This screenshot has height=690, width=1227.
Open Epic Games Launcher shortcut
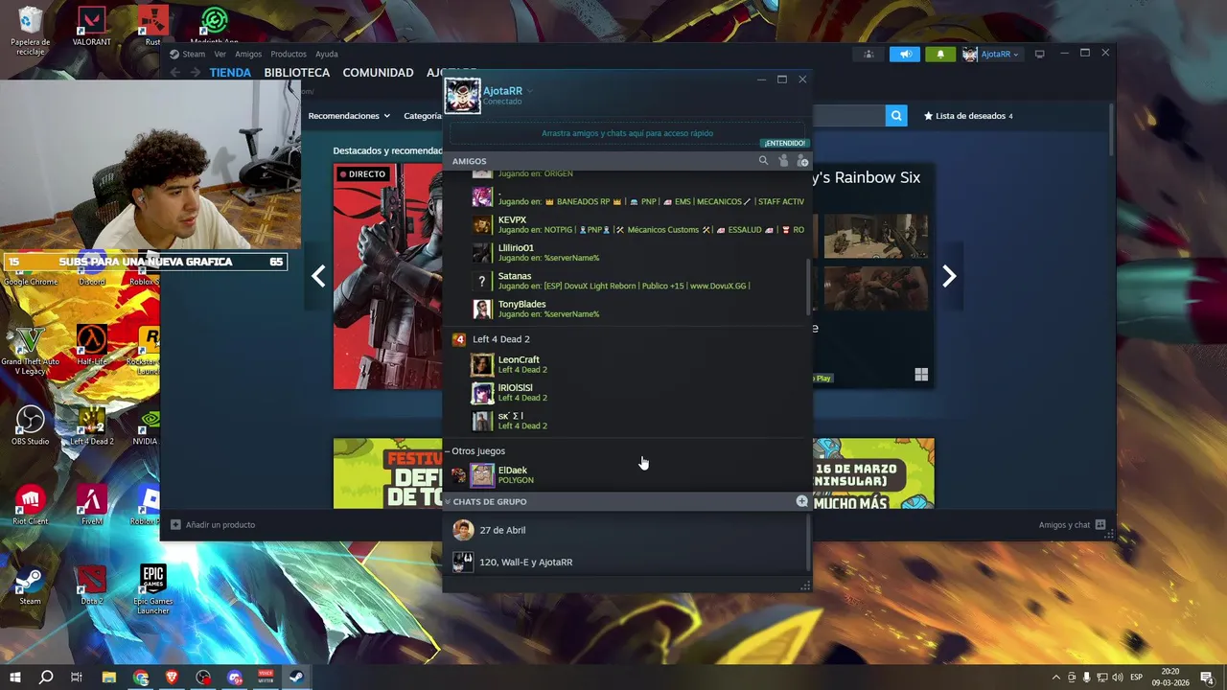(153, 589)
